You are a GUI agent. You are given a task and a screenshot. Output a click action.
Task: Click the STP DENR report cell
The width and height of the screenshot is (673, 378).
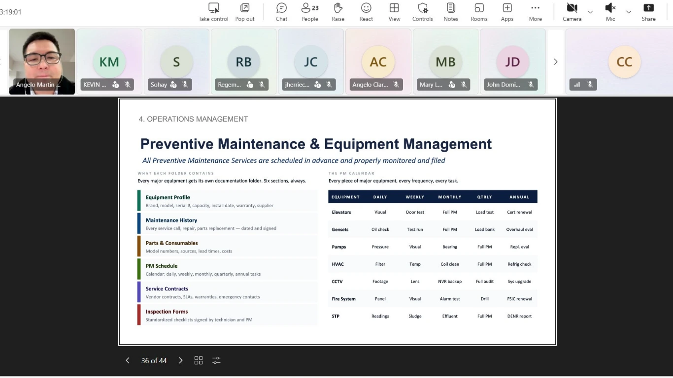[x=519, y=316]
